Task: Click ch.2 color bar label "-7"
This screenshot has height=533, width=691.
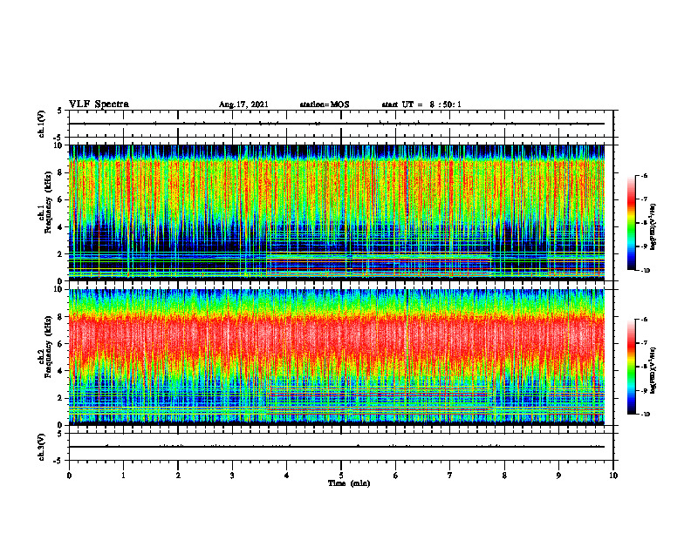Action: point(644,343)
